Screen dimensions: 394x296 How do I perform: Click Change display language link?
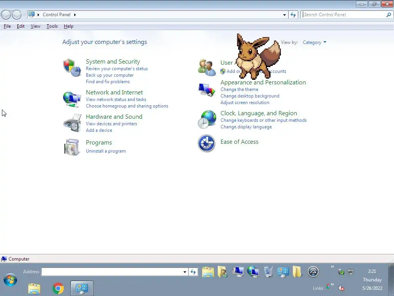pyautogui.click(x=246, y=127)
